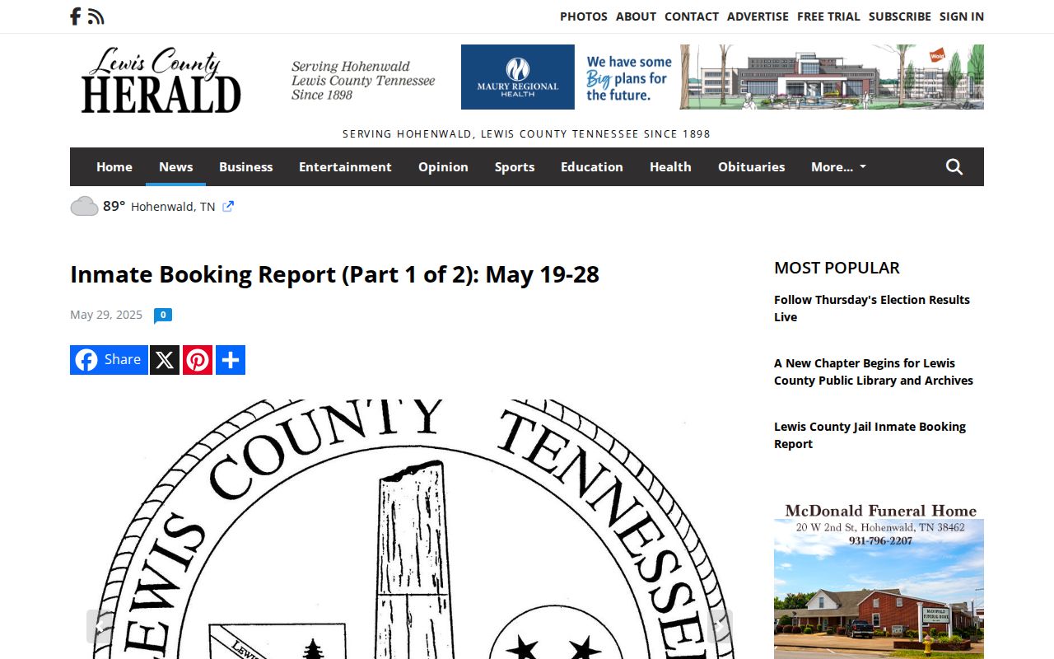1054x659 pixels.
Task: Open the Sports section
Action: pos(515,167)
